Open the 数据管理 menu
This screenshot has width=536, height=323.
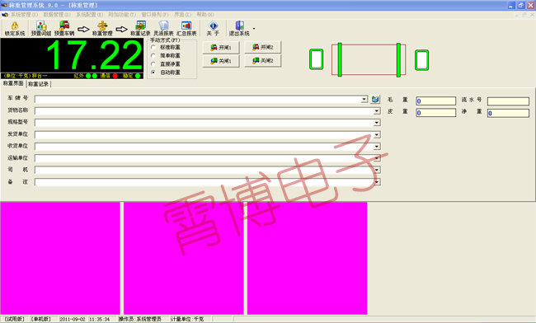(x=57, y=15)
